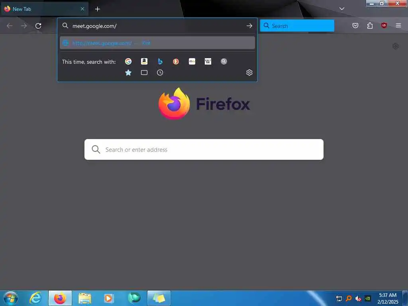Click the page's Search or enter address field
This screenshot has height=306, width=408.
coord(204,149)
